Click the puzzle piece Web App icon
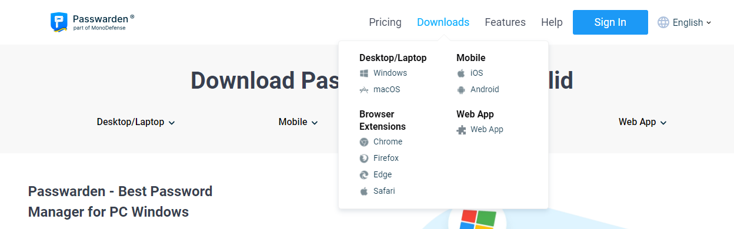734x229 pixels. coord(461,130)
